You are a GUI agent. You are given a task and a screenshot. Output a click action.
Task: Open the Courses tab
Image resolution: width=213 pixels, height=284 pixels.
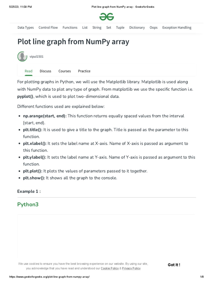pyautogui.click(x=65, y=71)
